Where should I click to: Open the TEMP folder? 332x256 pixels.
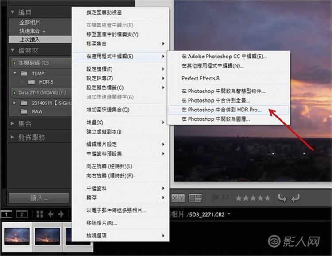[38, 73]
